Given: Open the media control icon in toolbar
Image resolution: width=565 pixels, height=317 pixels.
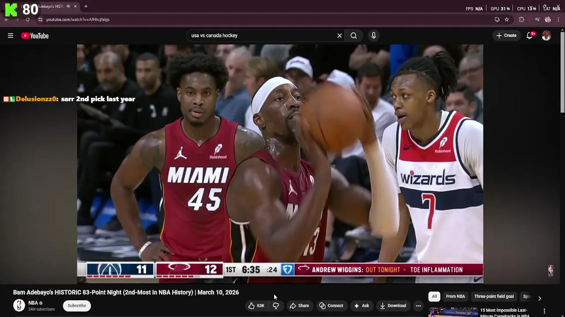Looking at the screenshot, I should 537,19.
